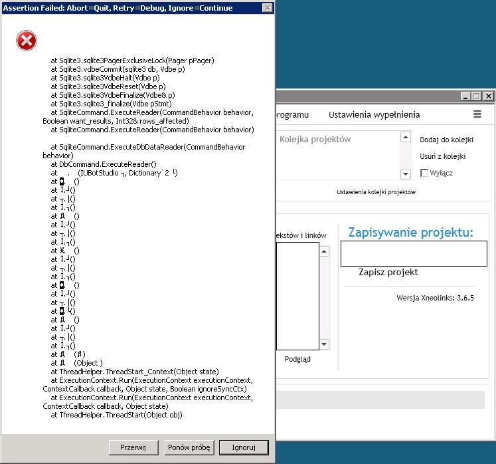Click Dodaj do kolejki
Viewport: 496px width, 464px height.
pyautogui.click(x=446, y=140)
